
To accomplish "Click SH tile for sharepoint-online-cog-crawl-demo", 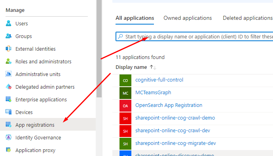I will pyautogui.click(x=125, y=118).
